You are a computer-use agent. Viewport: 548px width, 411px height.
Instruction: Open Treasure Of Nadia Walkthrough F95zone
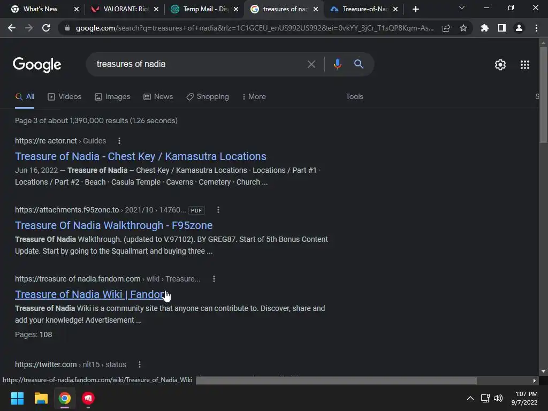[x=113, y=225]
